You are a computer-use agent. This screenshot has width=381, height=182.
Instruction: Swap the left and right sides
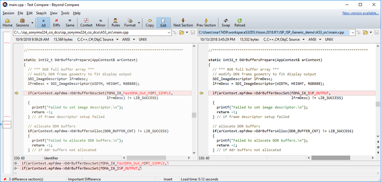click(x=226, y=23)
